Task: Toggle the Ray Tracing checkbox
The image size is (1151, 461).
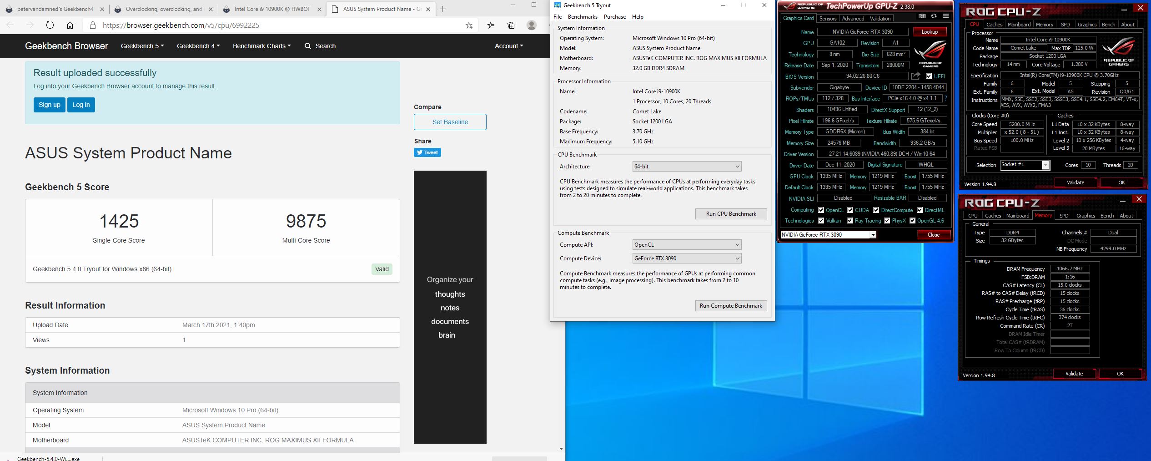Action: [849, 221]
